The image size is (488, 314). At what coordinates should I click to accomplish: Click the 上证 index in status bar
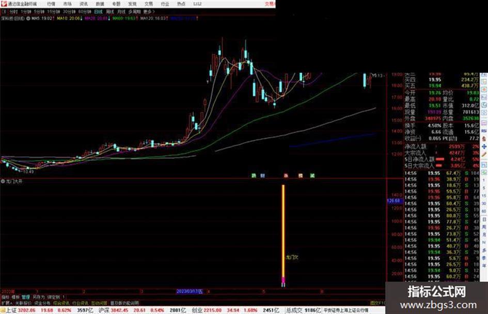(10, 310)
